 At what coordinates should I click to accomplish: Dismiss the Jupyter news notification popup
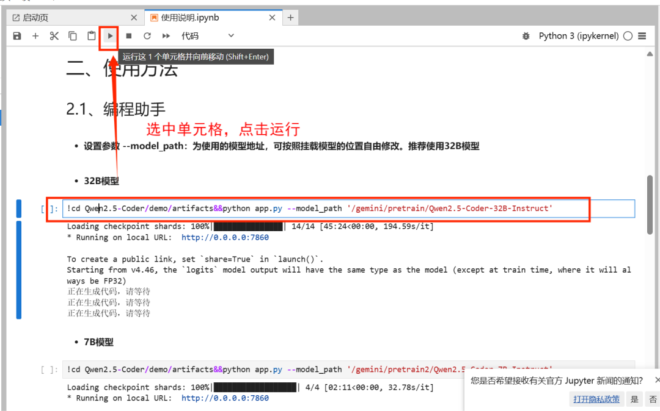(x=657, y=380)
